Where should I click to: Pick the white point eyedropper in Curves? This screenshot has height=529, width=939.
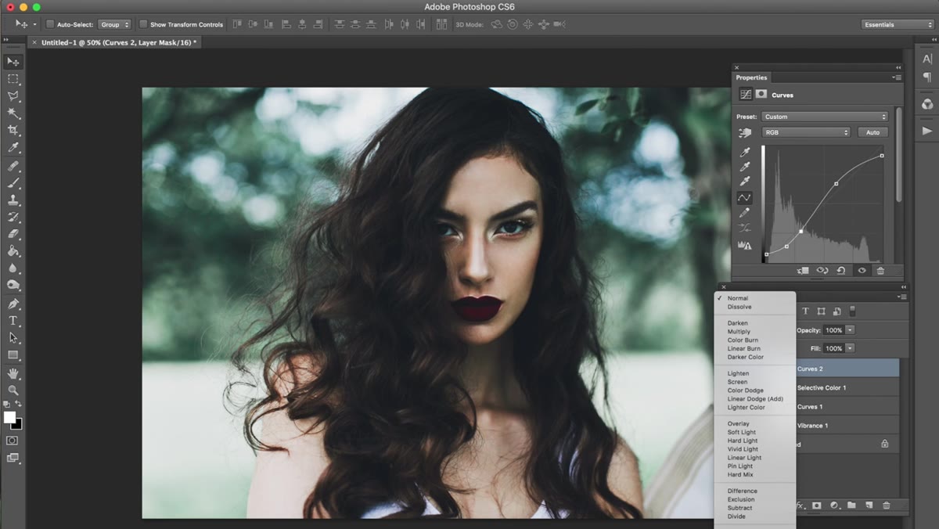[745, 182]
